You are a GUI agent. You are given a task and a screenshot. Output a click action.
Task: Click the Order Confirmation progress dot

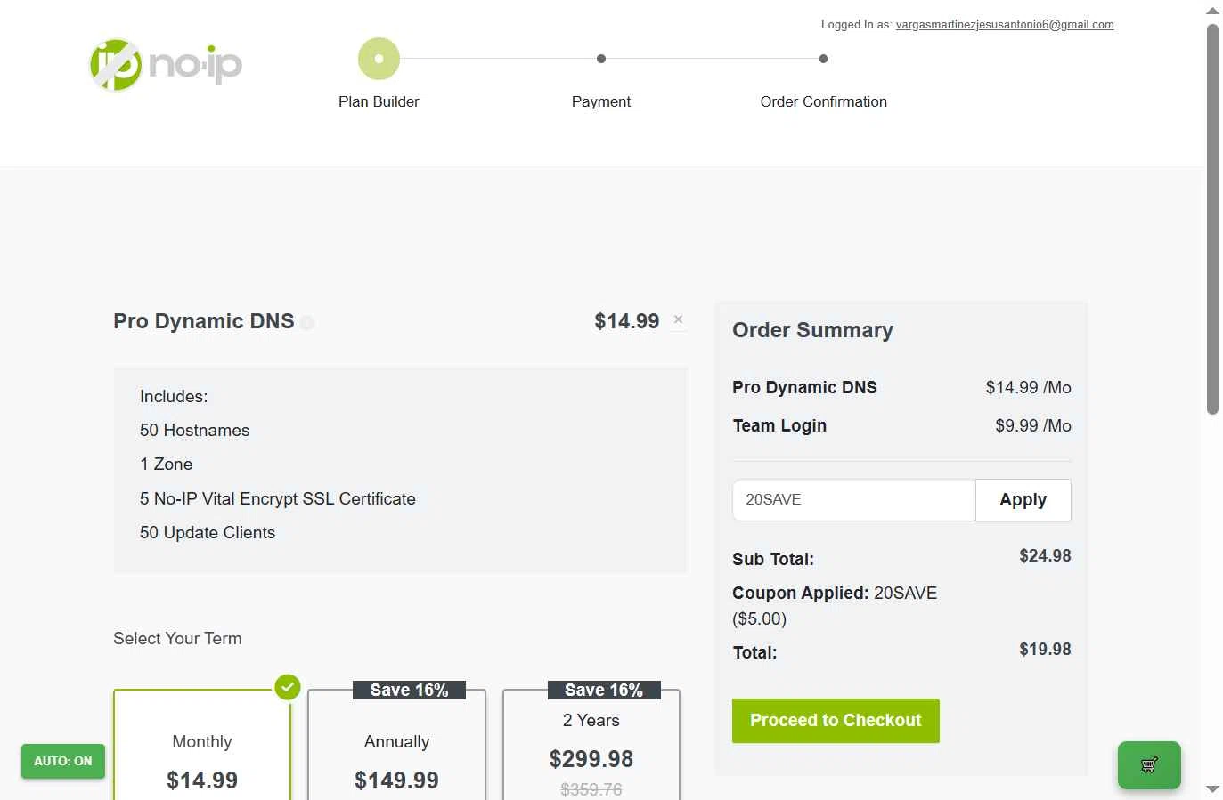coord(824,59)
